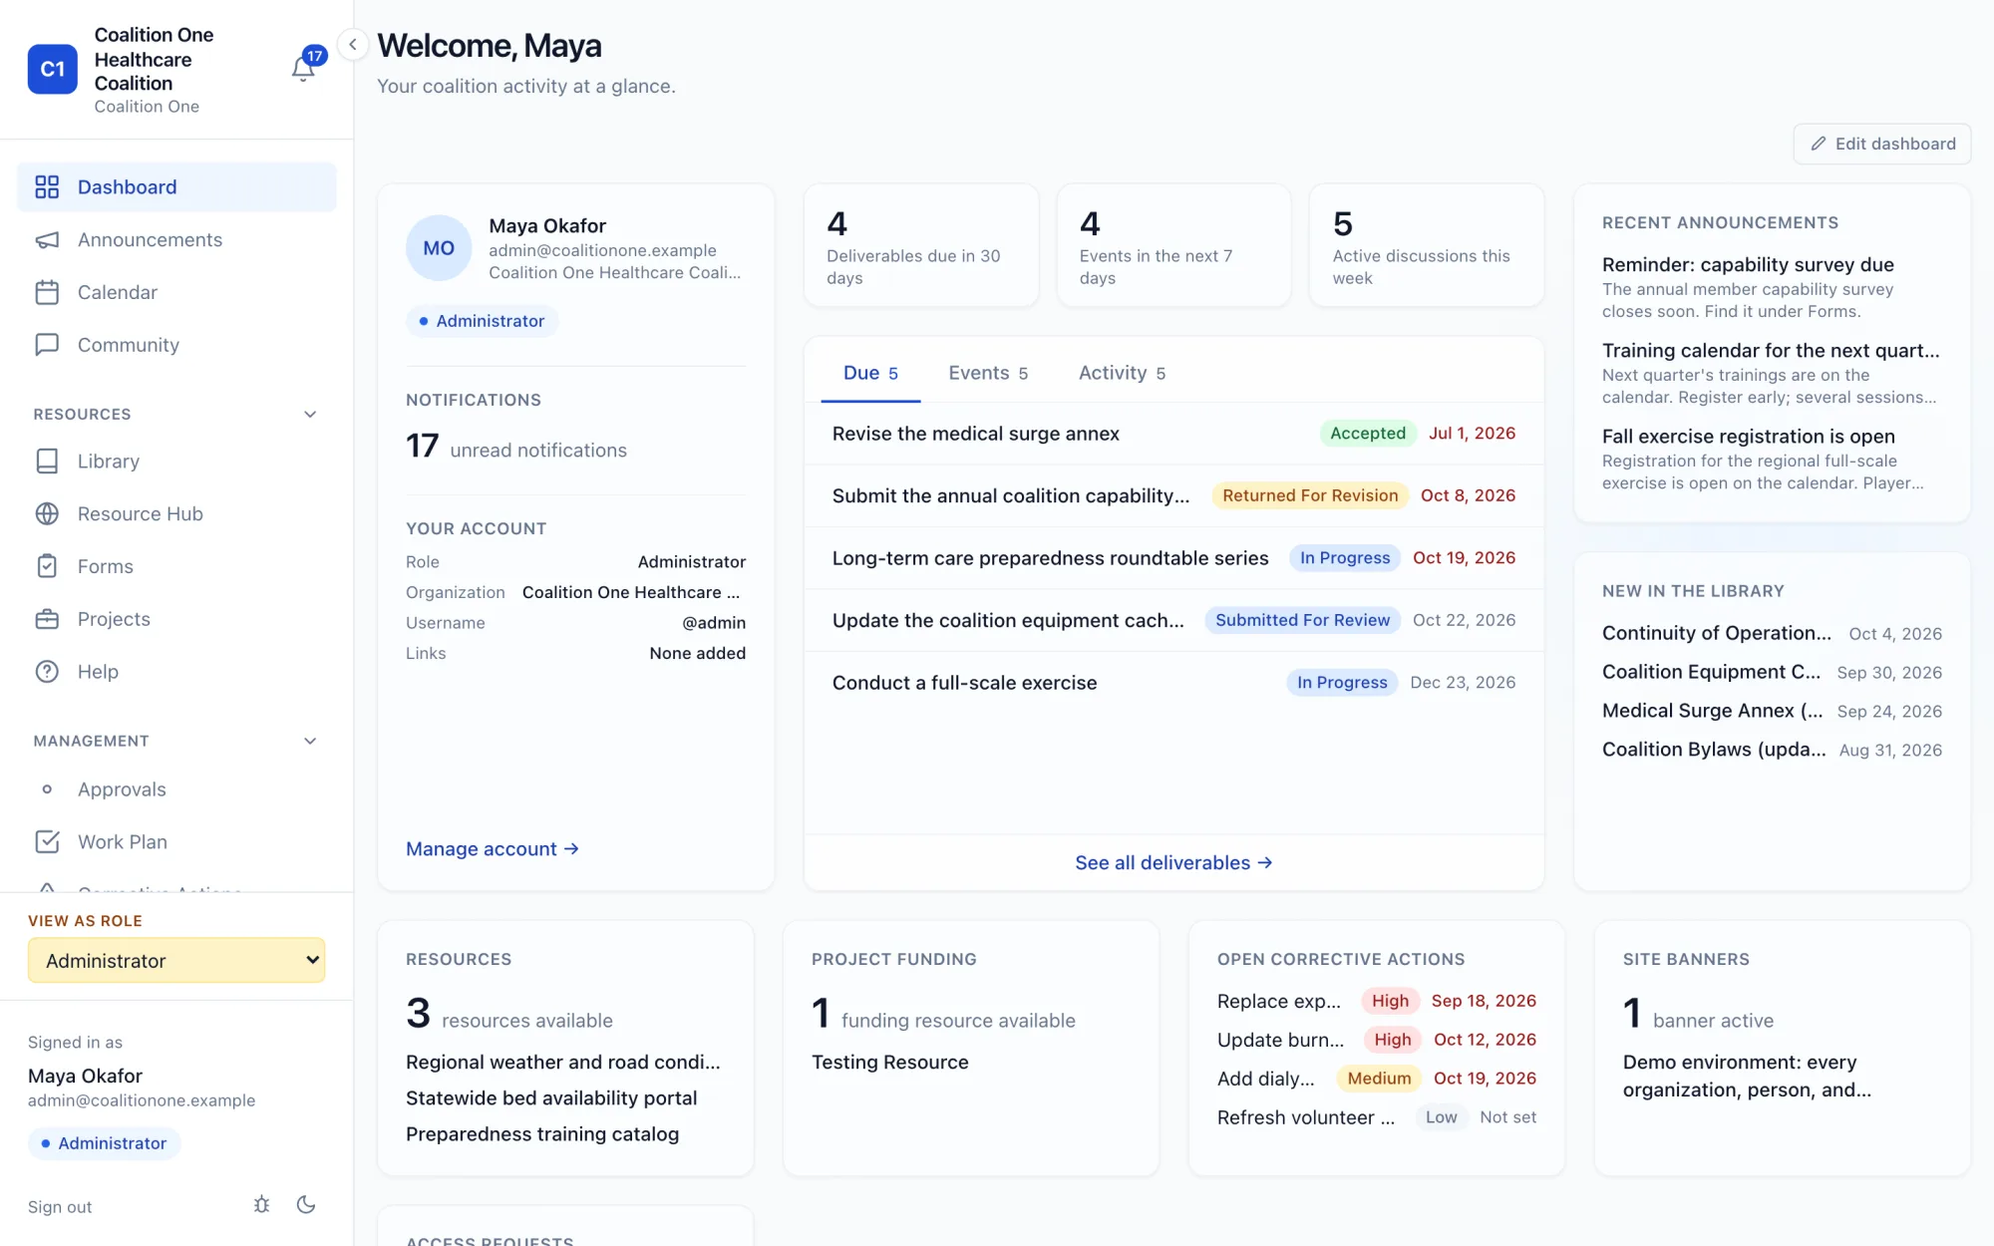The width and height of the screenshot is (1994, 1246).
Task: Click Sign out
Action: point(60,1207)
